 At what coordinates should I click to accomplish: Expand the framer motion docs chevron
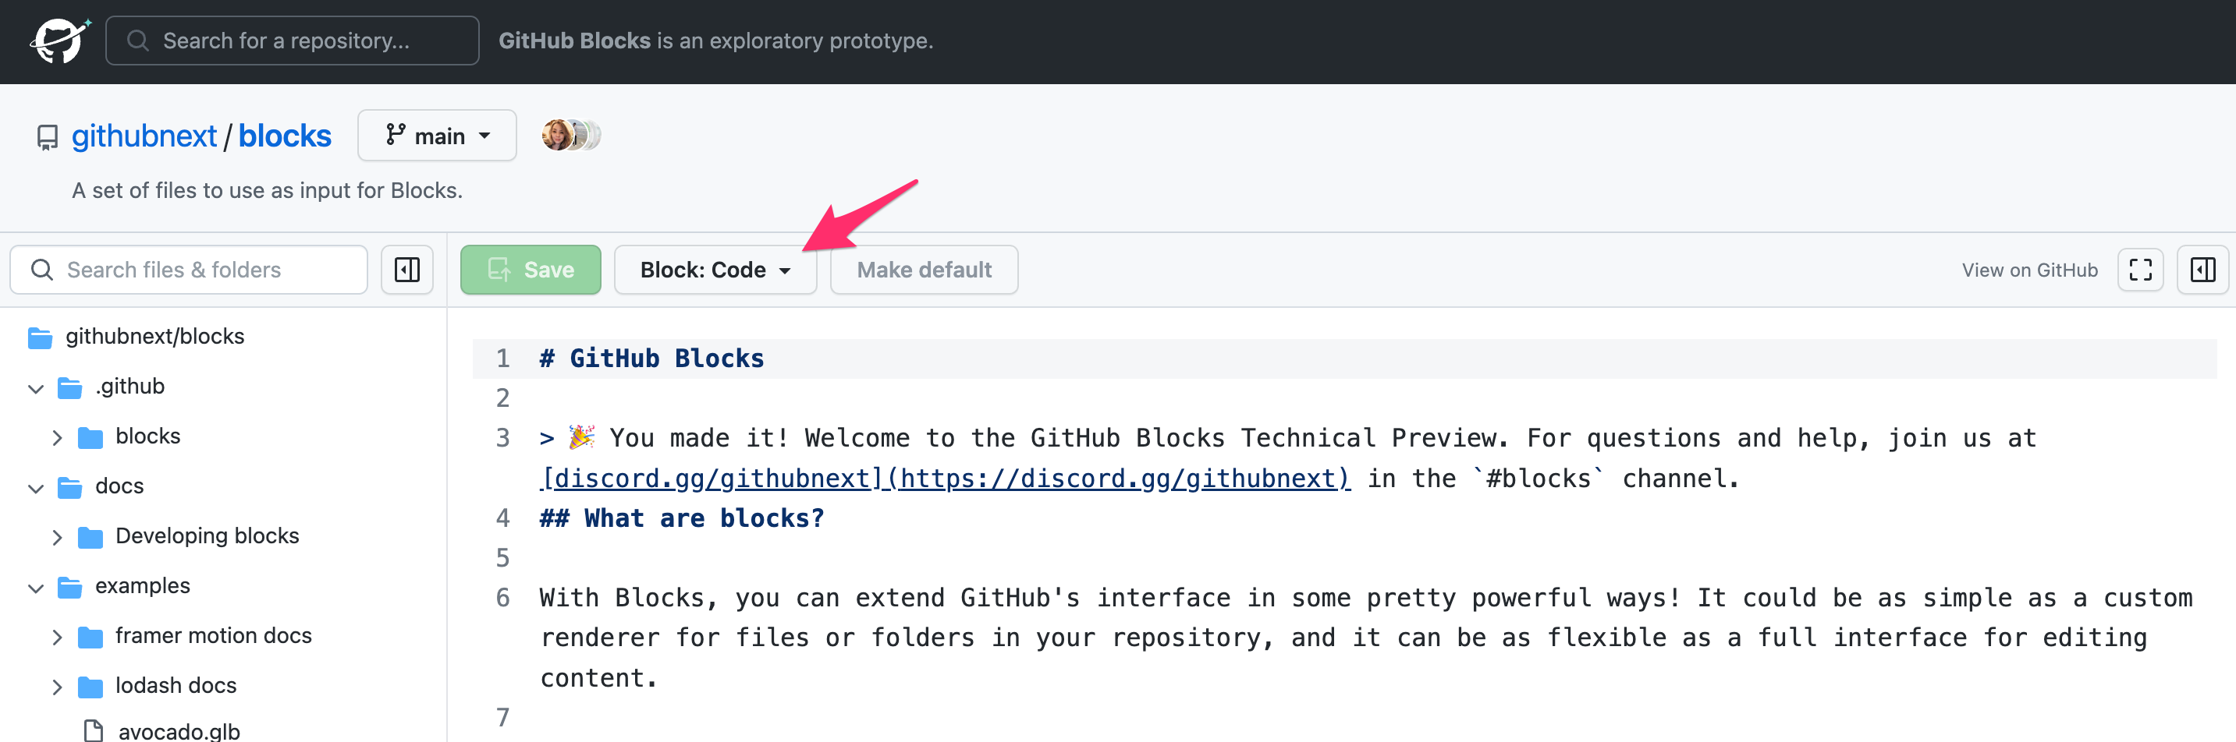pyautogui.click(x=56, y=637)
